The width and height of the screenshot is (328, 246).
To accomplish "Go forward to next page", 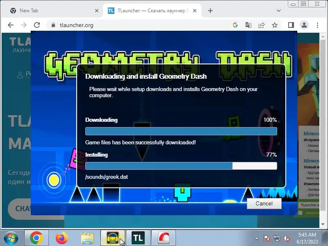I will (24, 25).
